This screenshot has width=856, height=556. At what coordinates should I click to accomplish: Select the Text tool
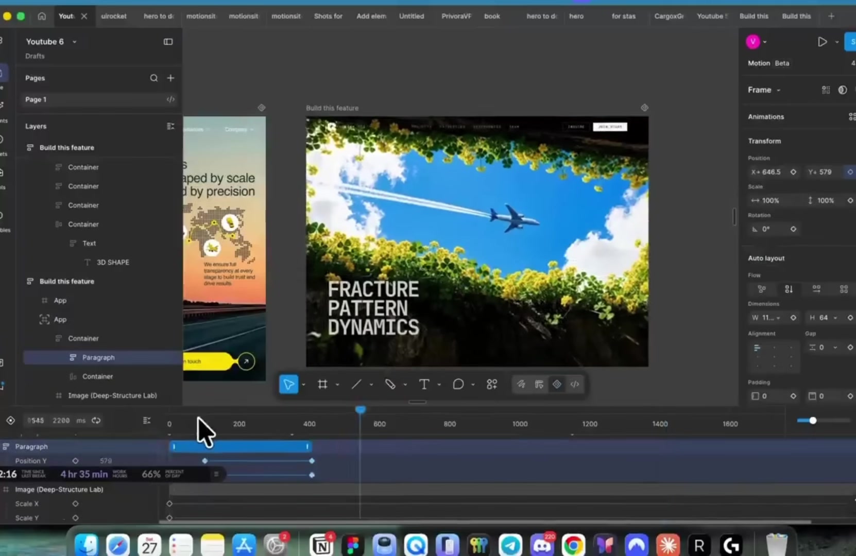tap(424, 384)
